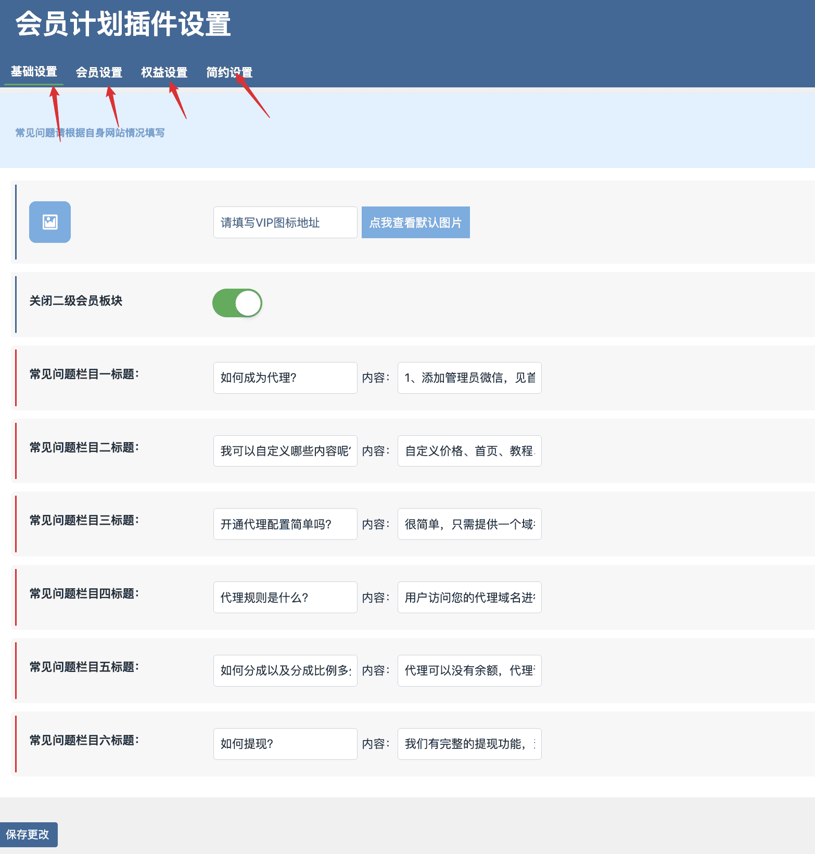Click the 内容 label beside 如何提现?
This screenshot has height=854, width=815.
[376, 744]
